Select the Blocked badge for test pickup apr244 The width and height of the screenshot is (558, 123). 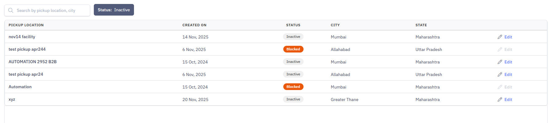[293, 49]
